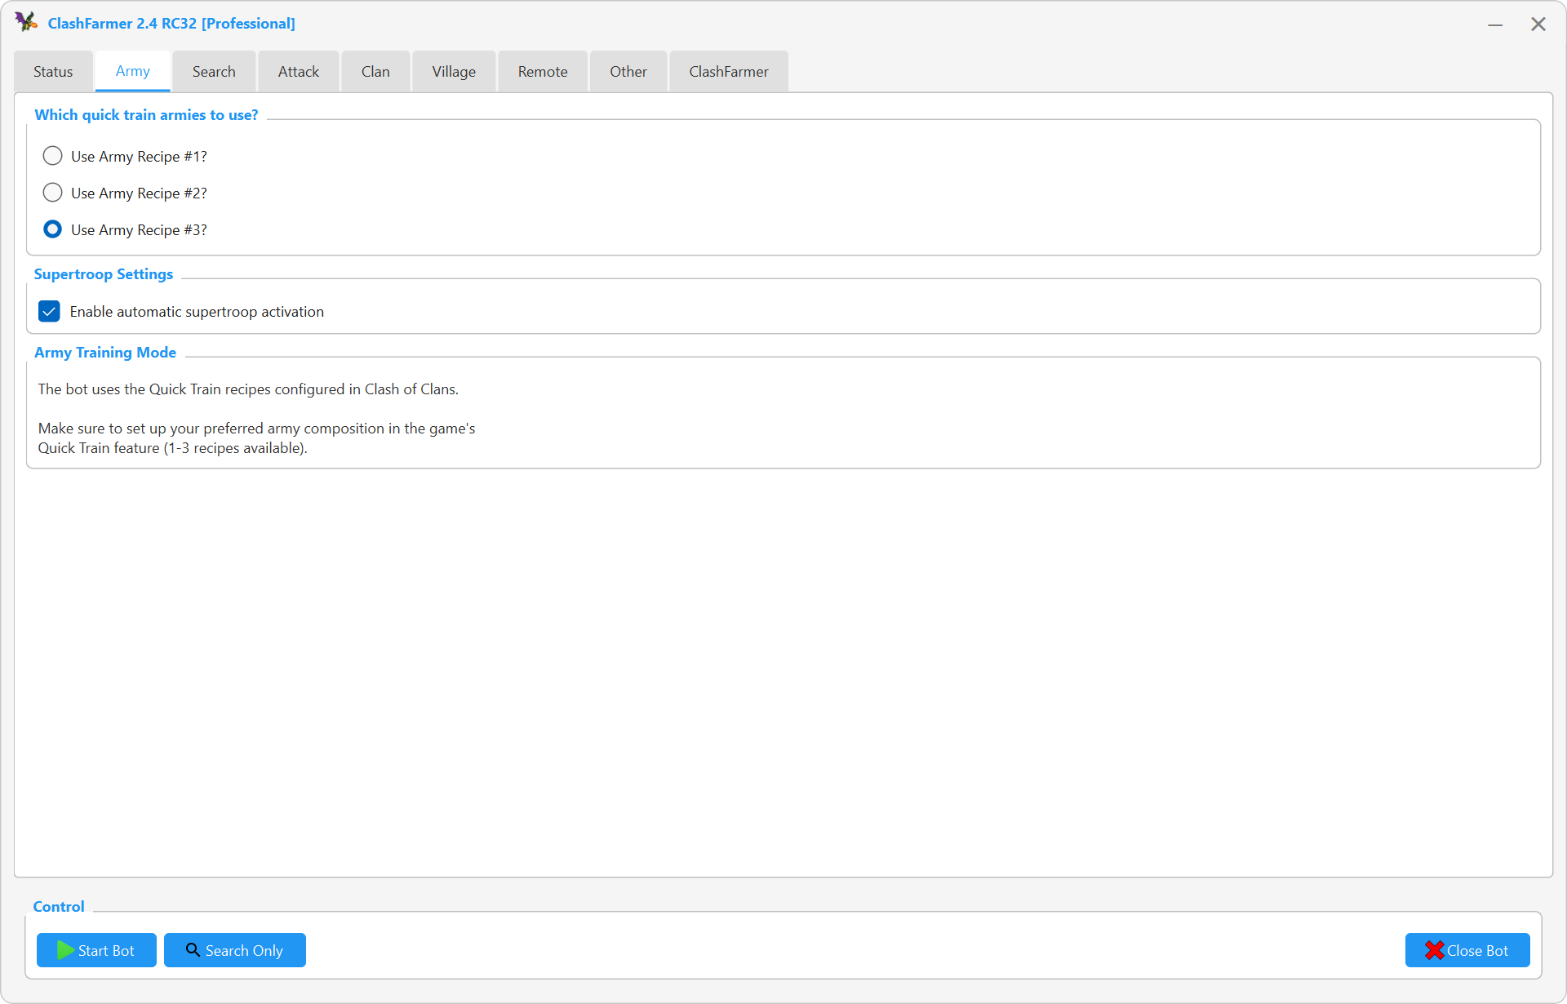Select Use Army Recipe #1 radio button
This screenshot has height=1004, width=1567.
(52, 156)
